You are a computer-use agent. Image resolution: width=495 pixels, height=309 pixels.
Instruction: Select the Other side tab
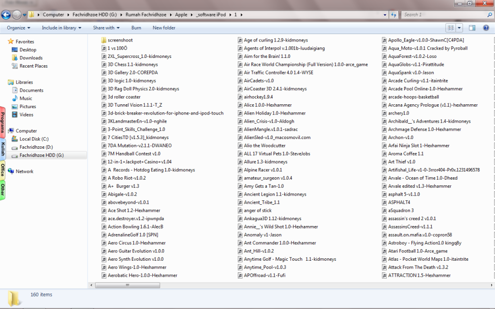pyautogui.click(x=2, y=190)
